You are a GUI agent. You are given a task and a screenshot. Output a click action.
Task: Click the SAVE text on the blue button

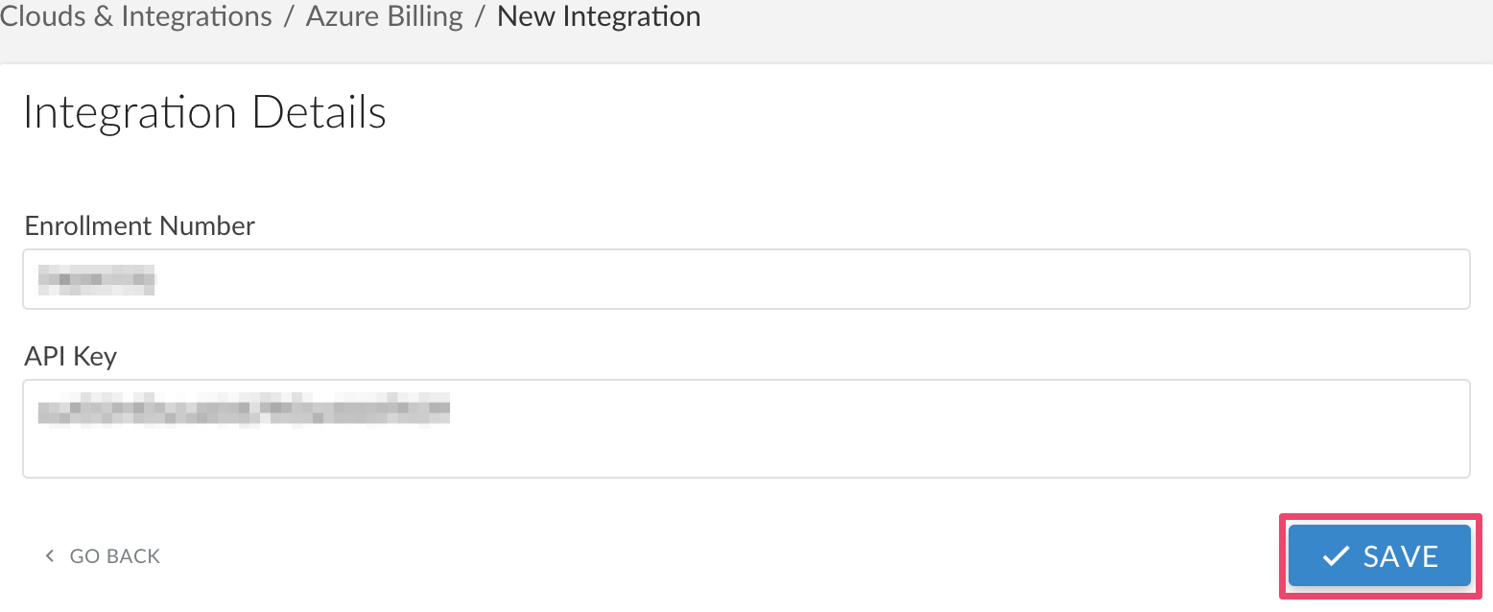coord(1400,556)
